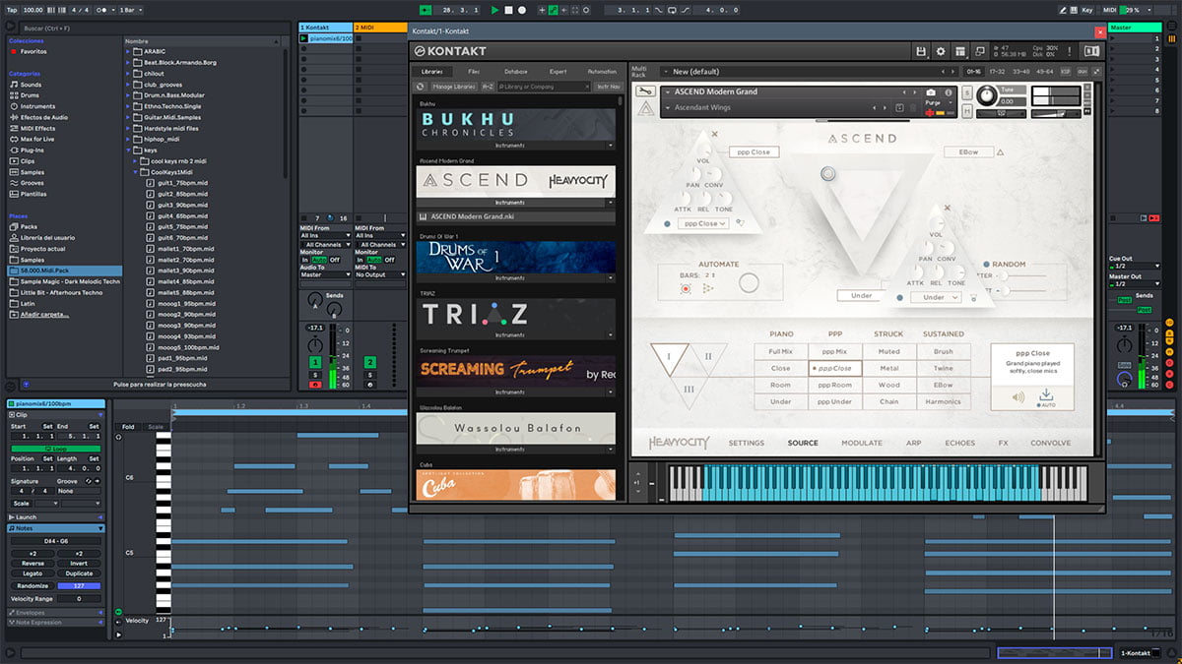The width and height of the screenshot is (1182, 664).
Task: Open track 1 Audio To Master dropdown
Action: 326,275
